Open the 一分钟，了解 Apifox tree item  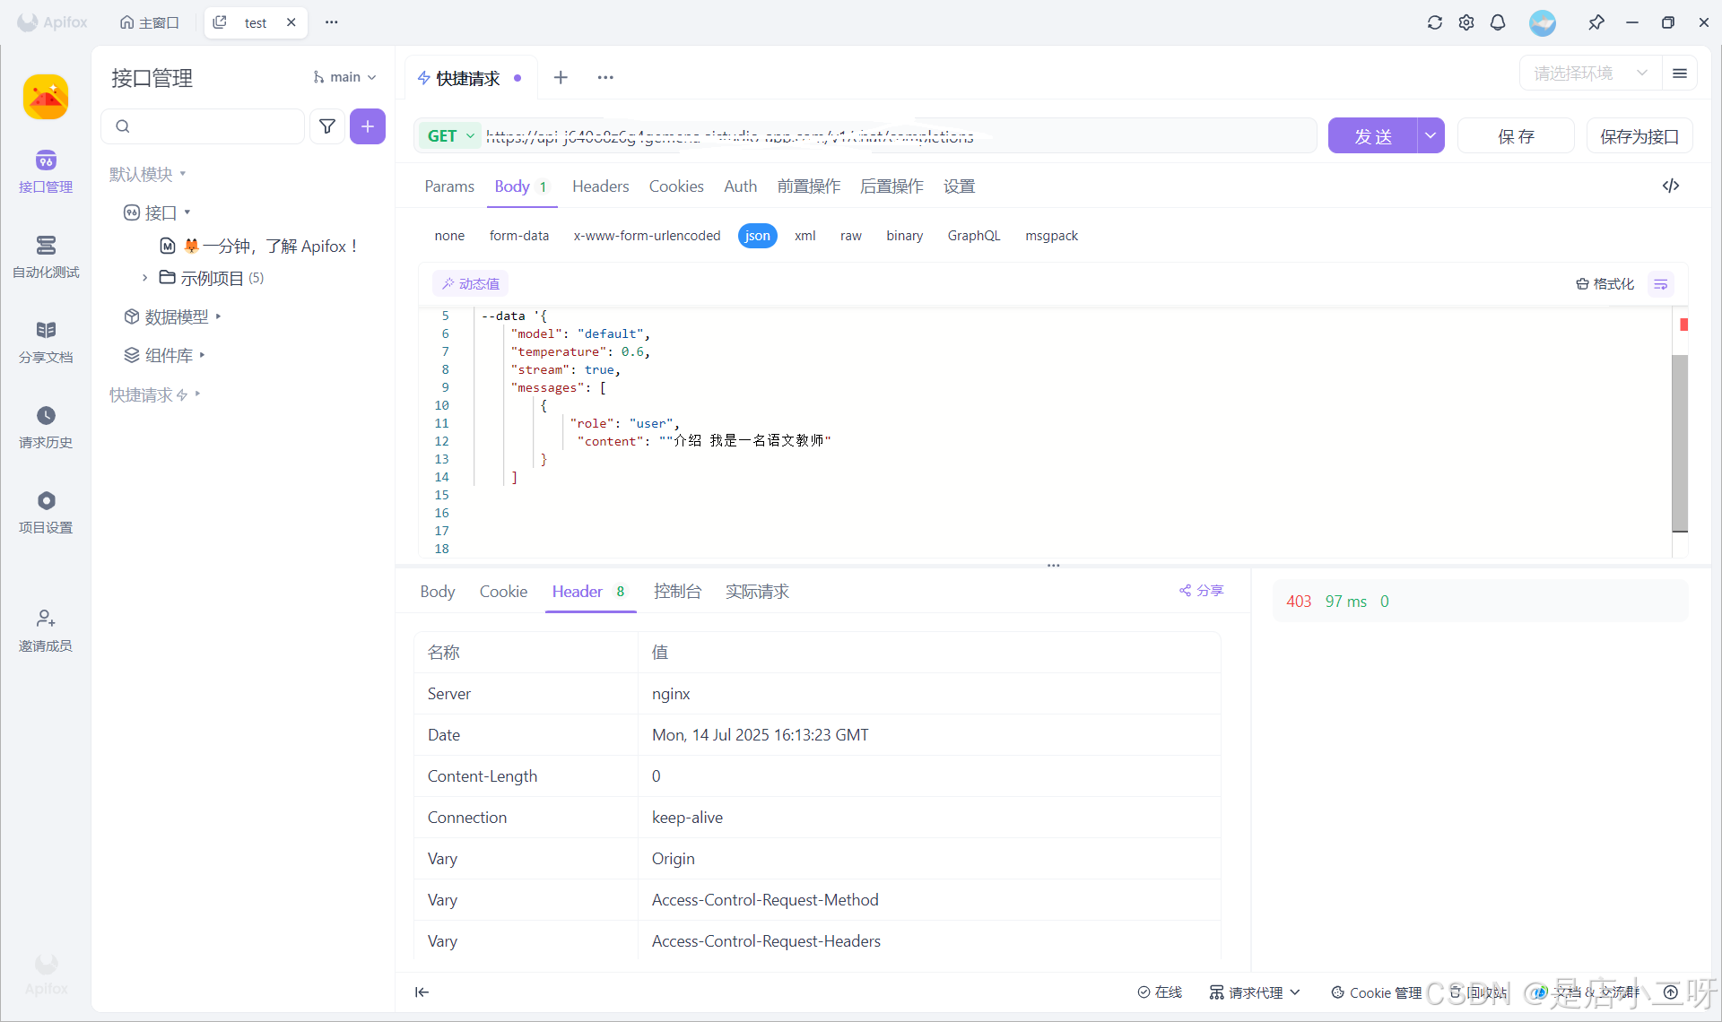(x=260, y=246)
